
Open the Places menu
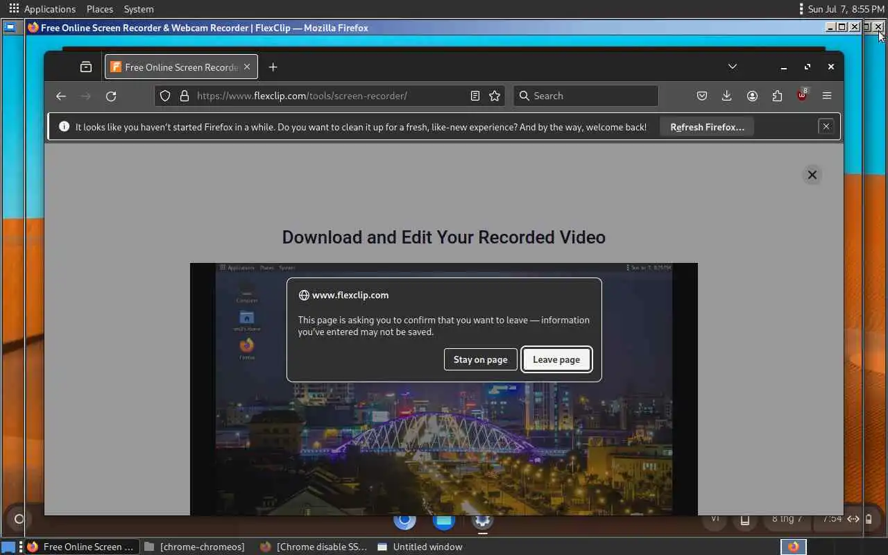[x=100, y=9]
